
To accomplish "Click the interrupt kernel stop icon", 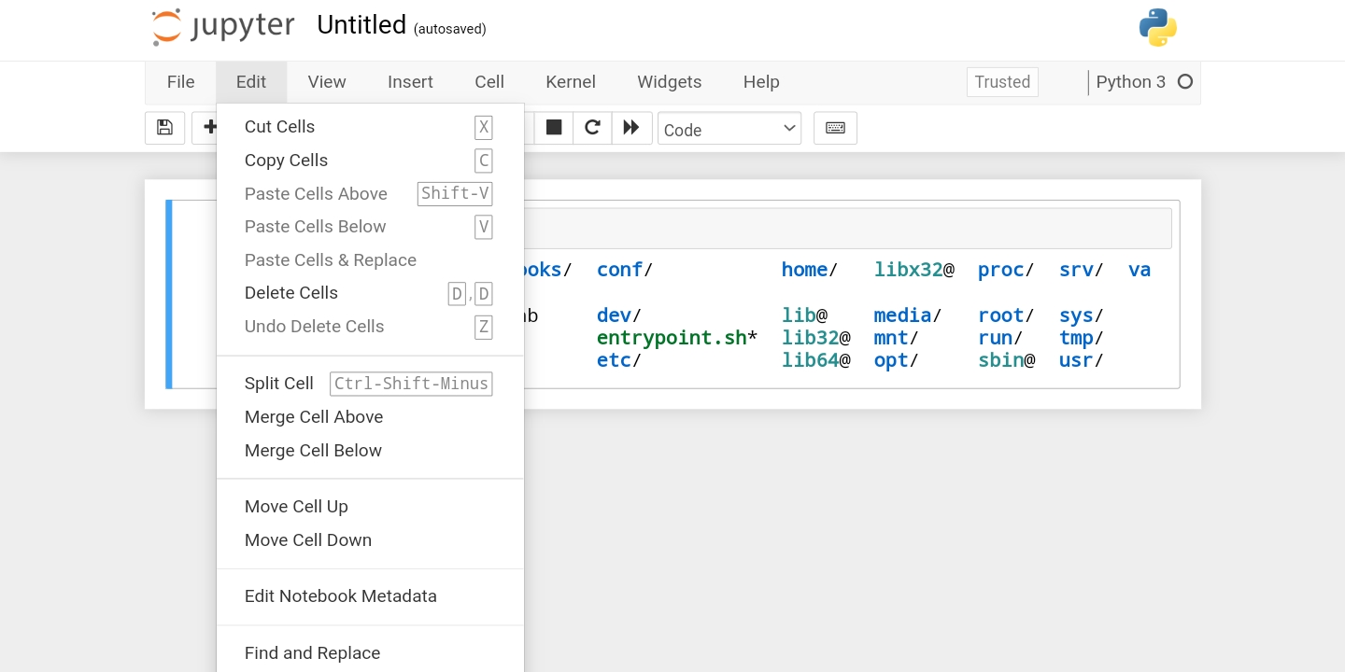I will point(554,128).
